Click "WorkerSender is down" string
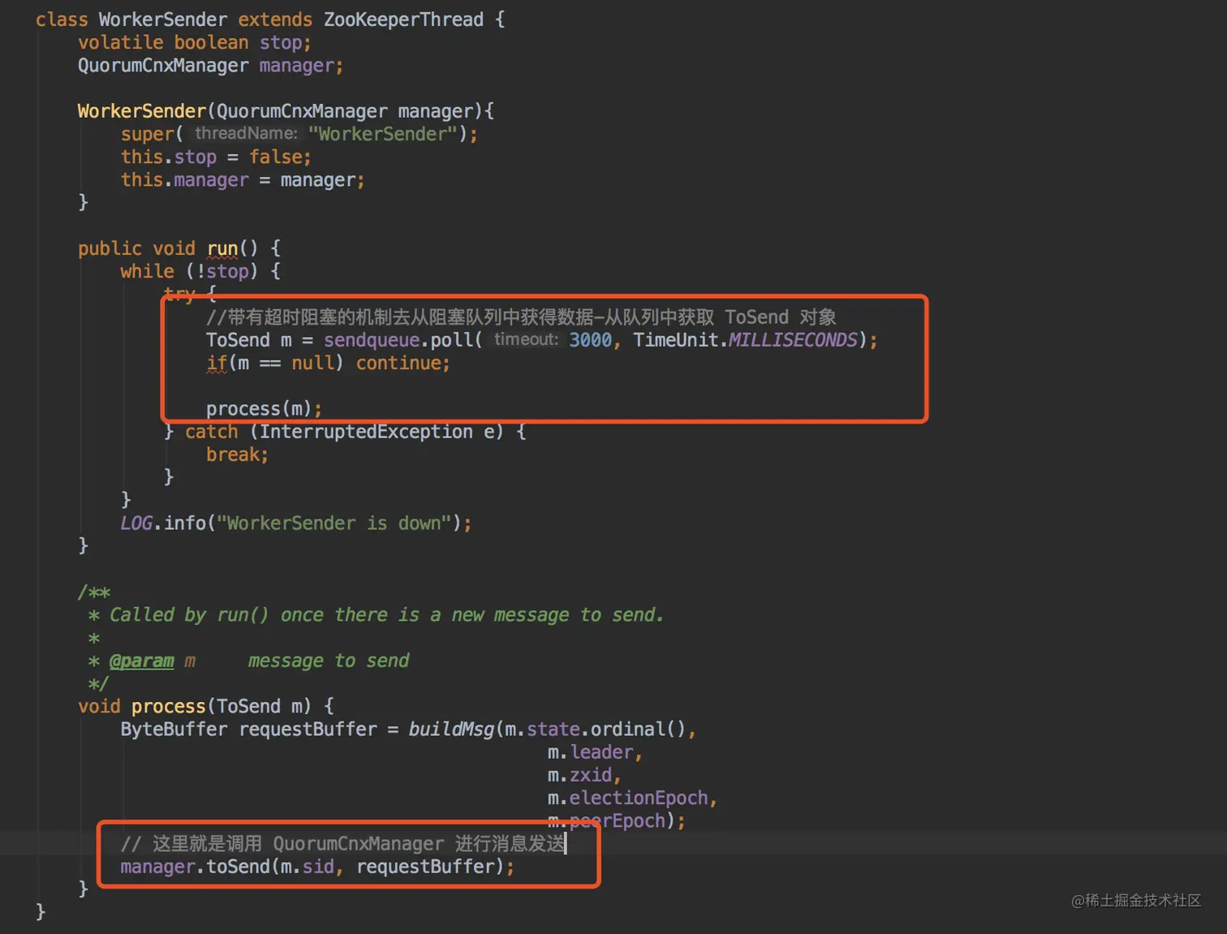 334,523
